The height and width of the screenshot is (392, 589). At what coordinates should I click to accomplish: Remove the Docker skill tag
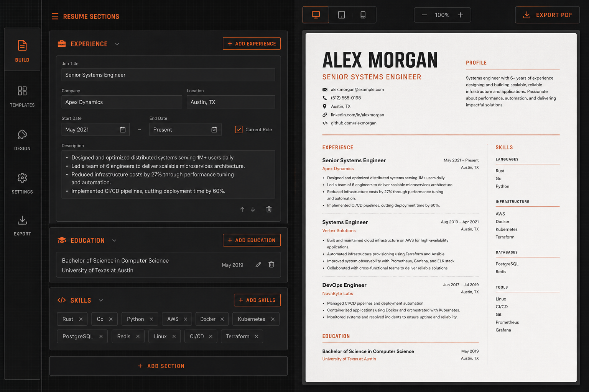222,319
